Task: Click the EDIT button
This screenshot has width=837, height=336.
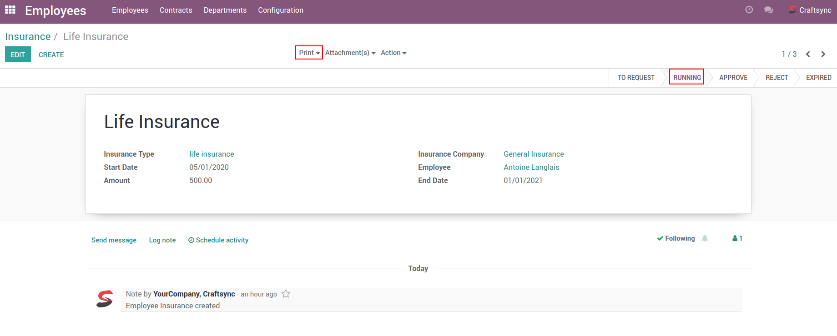Action: 18,54
